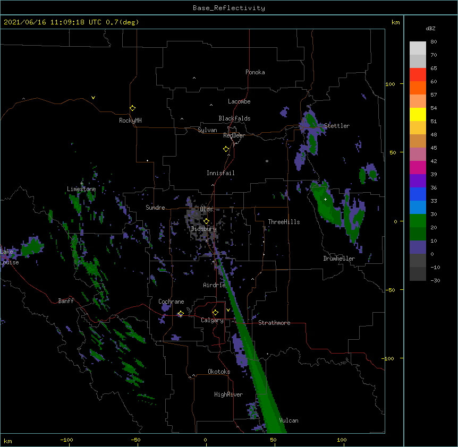The image size is (458, 447).
Task: Click the 57 value on the legend
Action: coord(434,94)
